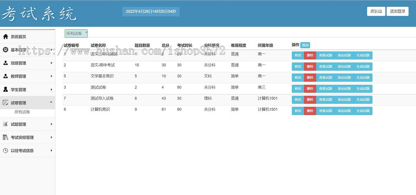Expand the 班级管理 submenu arrow
The image size is (416, 195).
51,63
